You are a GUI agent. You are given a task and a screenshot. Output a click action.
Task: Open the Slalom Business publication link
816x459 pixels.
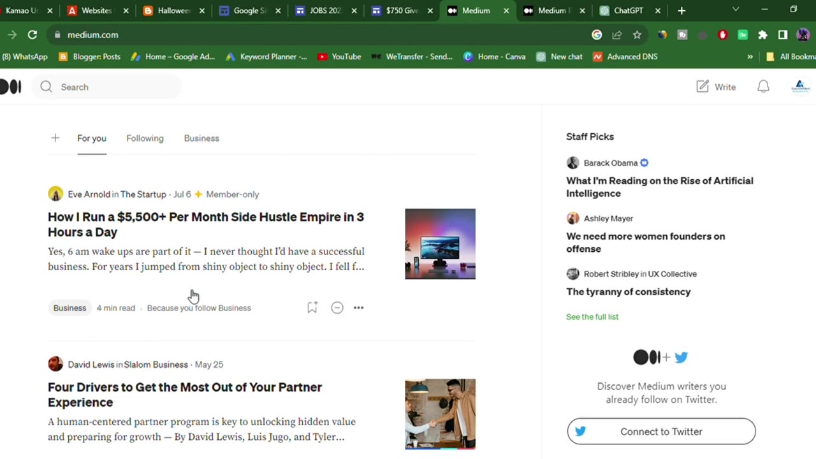pyautogui.click(x=156, y=365)
